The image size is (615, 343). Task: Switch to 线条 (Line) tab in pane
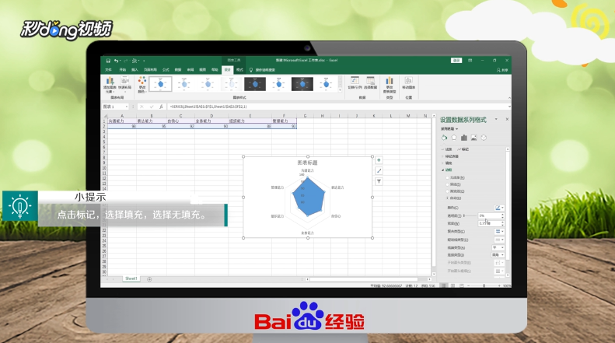pos(447,149)
